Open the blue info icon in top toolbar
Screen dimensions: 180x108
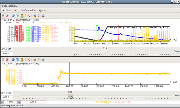(13, 16)
